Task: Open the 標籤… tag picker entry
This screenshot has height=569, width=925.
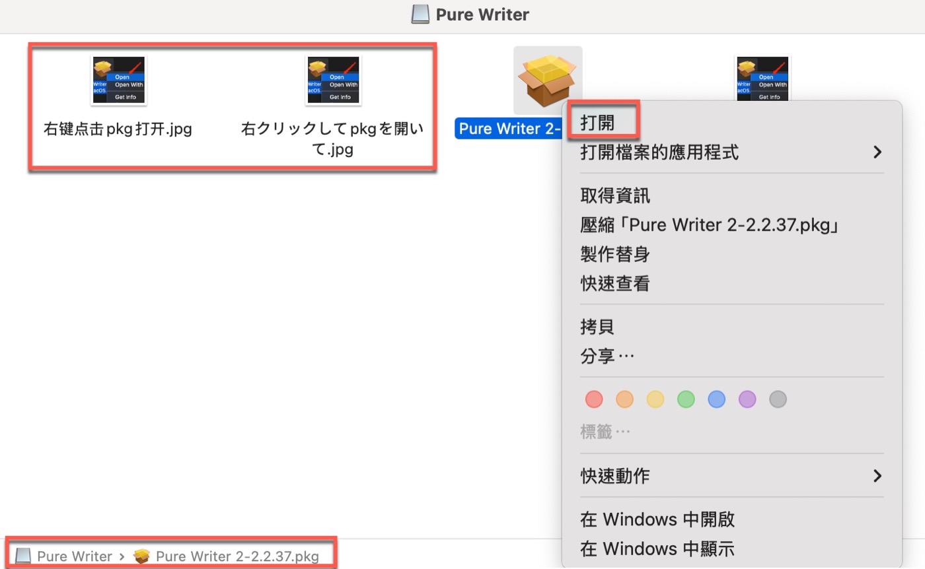Action: [x=607, y=430]
